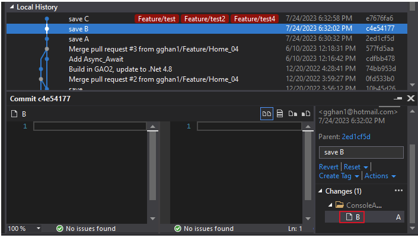Open the Reset dropdown arrow
Screen dimensions: 418x238
click(366, 168)
